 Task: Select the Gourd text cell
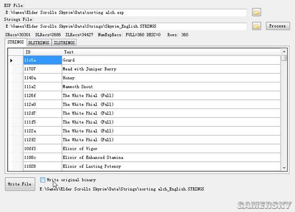coord(171,60)
